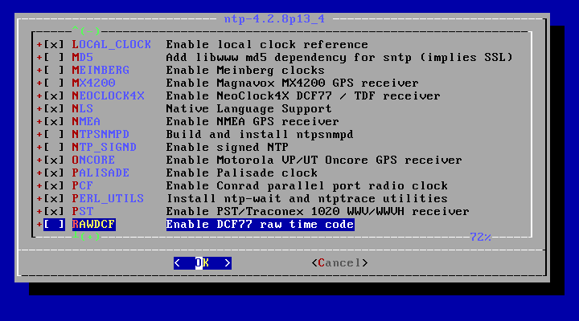Toggle the PALISADE checkbox
This screenshot has height=321, width=579.
(55, 173)
